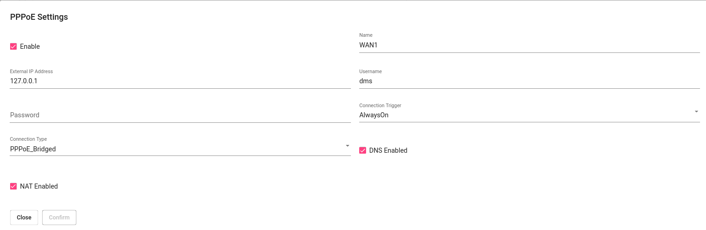Screen dimensions: 706x230
Task: Click the PPPoE Settings heading
Action: (x=39, y=17)
